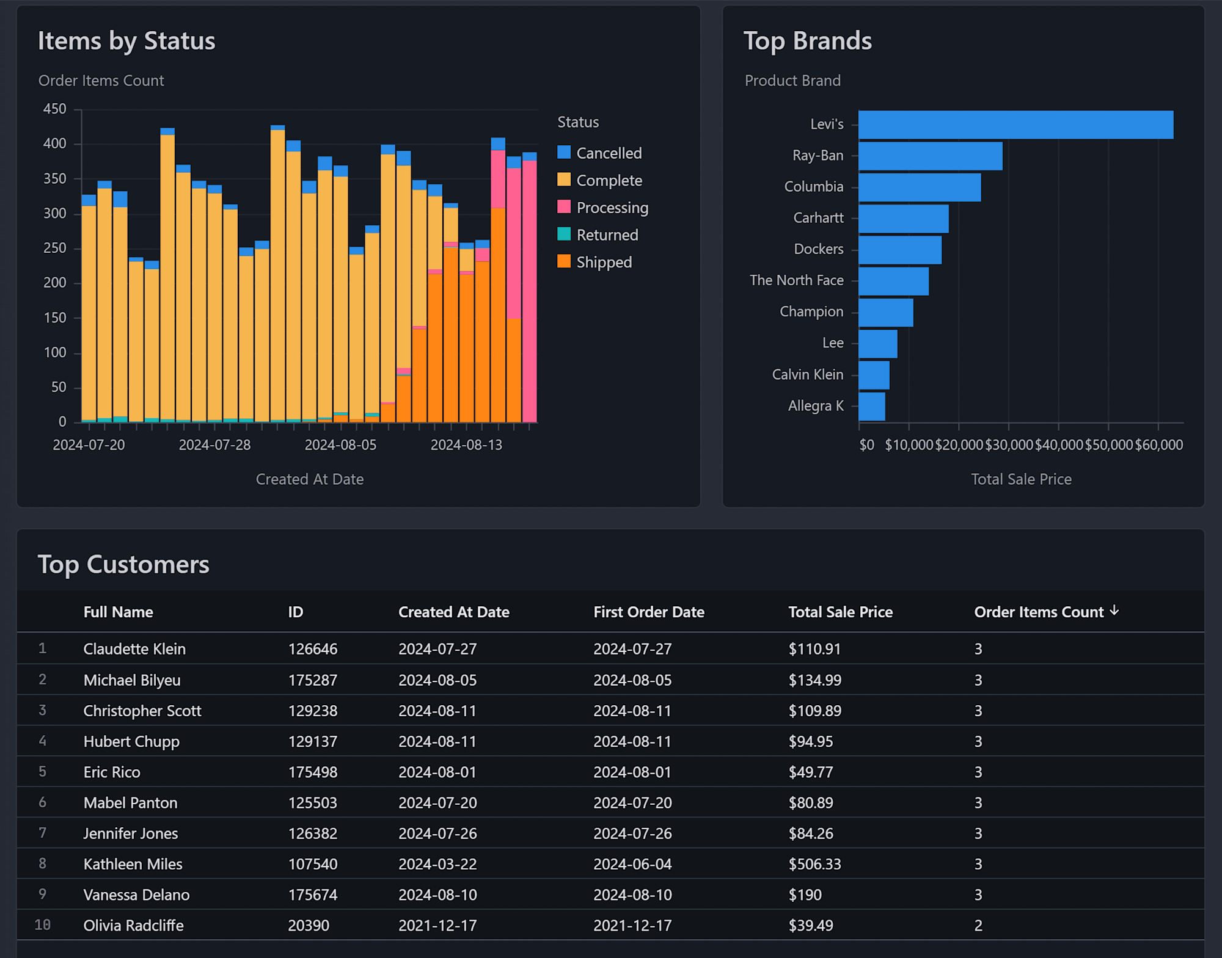Sort by Total Sale Price column header
Viewport: 1222px width, 958px height.
(840, 612)
